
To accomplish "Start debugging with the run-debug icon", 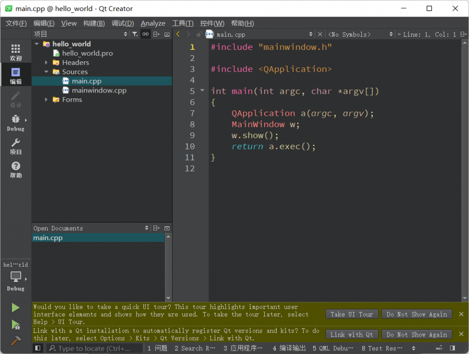I will (16, 324).
